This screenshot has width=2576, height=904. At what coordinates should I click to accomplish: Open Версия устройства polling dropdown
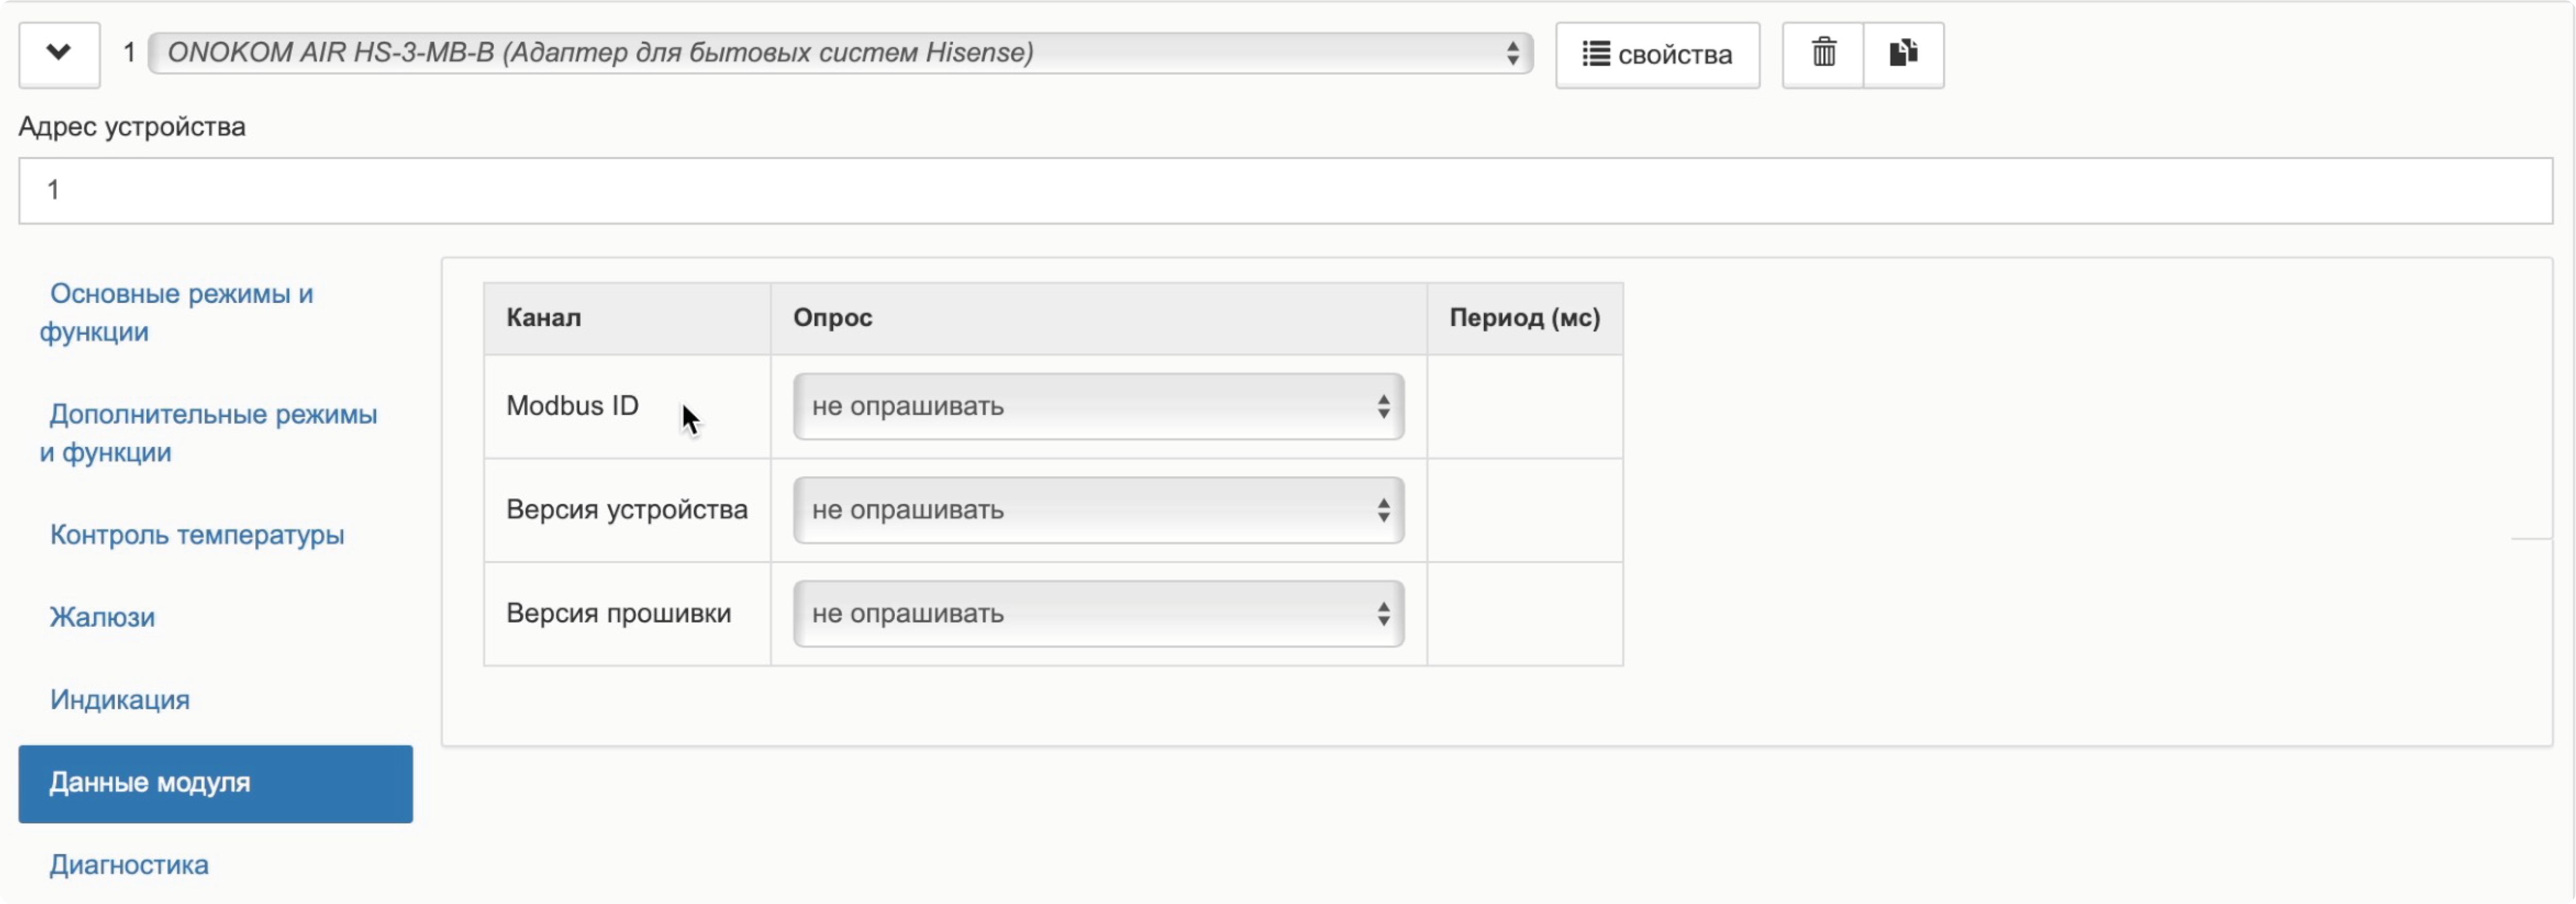pyautogui.click(x=1098, y=510)
